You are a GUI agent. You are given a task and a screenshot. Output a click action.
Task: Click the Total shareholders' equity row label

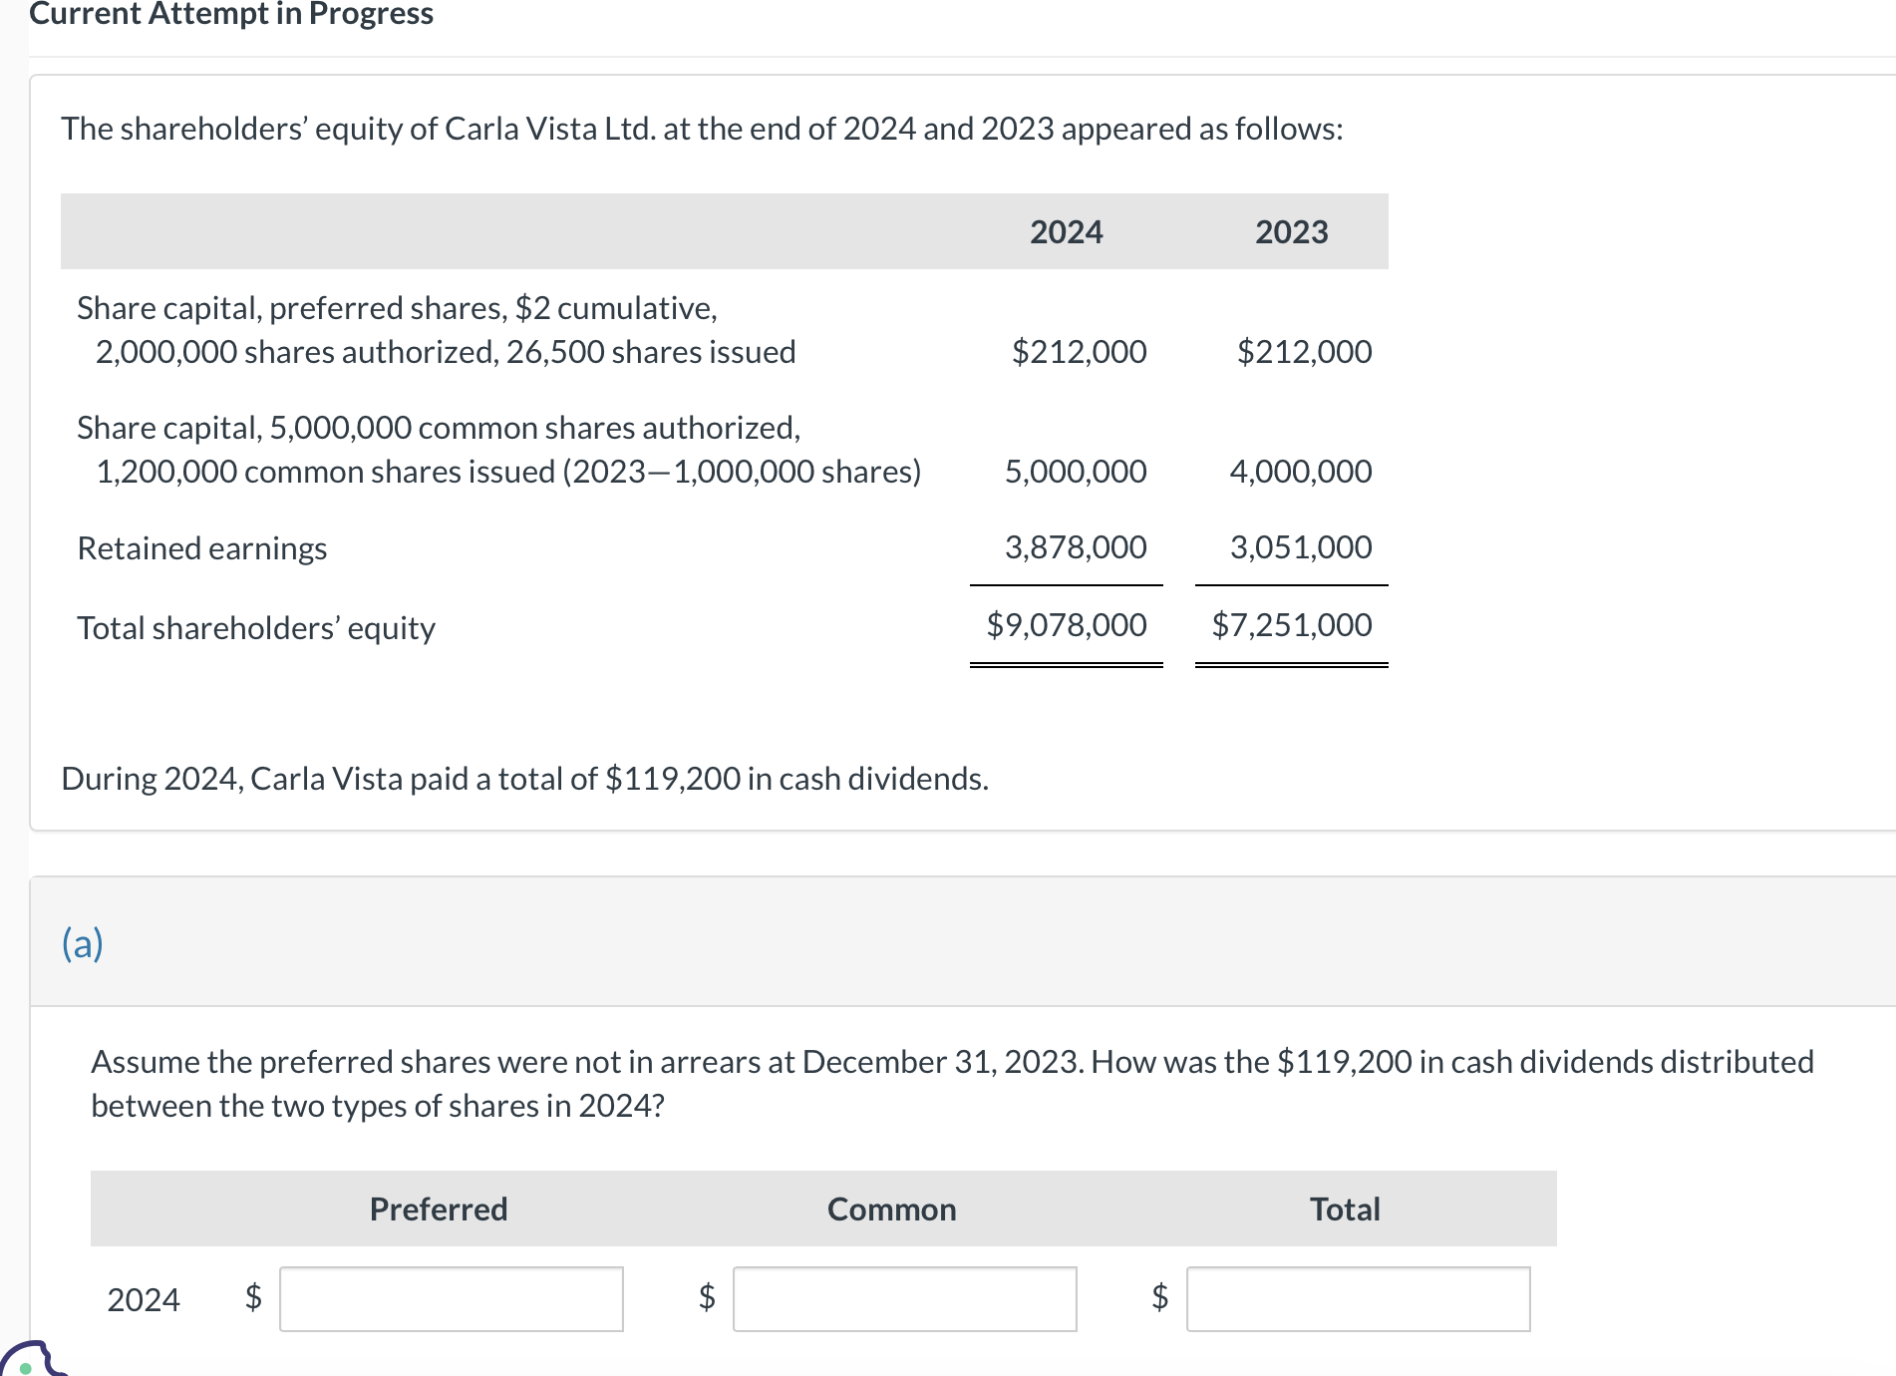255,627
